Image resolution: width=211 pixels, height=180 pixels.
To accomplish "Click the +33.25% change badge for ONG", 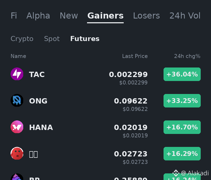I will 182,101.
